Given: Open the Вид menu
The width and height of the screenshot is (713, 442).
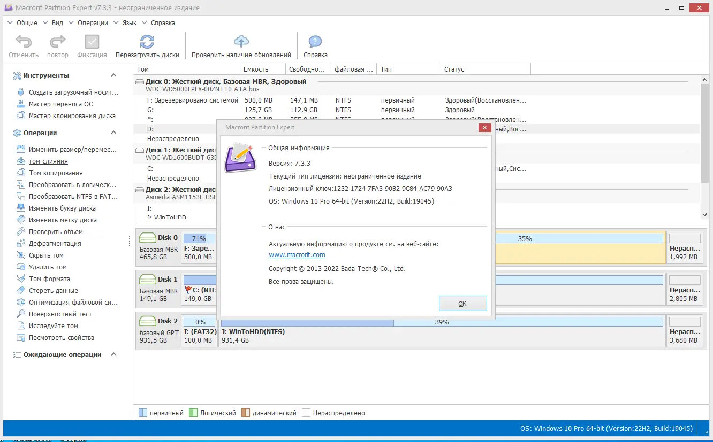Looking at the screenshot, I should (x=56, y=22).
